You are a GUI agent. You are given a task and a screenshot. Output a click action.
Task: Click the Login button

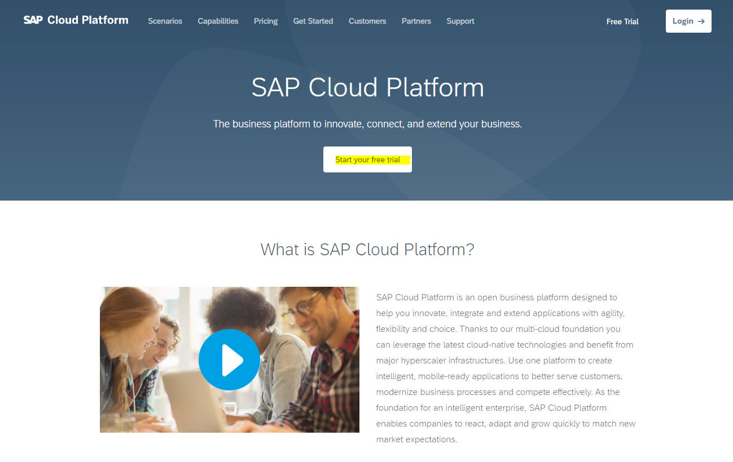pos(688,21)
